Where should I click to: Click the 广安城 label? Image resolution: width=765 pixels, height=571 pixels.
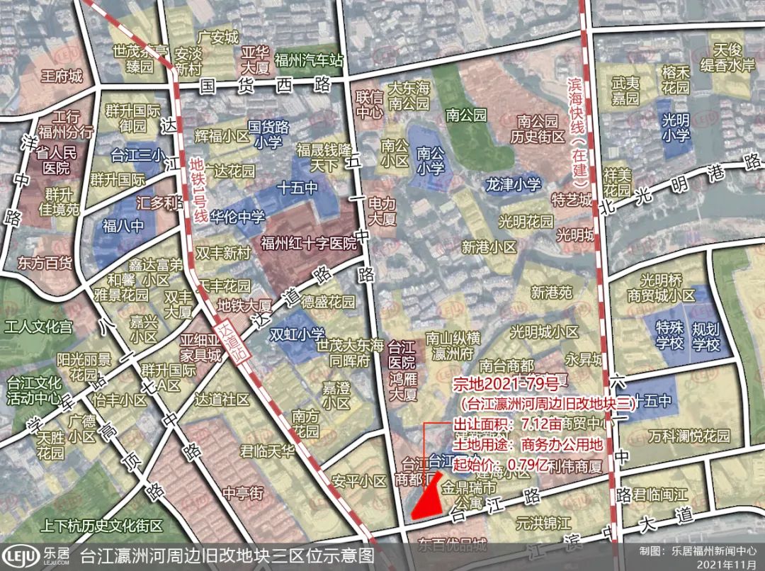218,37
